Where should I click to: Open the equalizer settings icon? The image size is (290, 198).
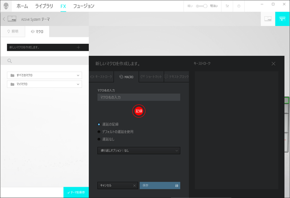tap(227, 6)
